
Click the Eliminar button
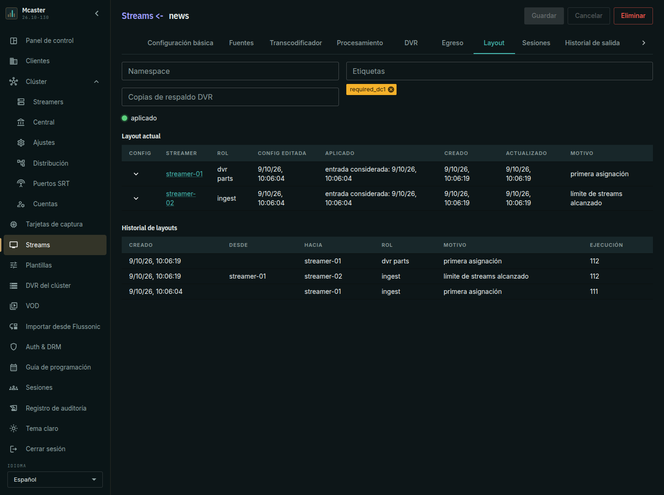(x=633, y=16)
